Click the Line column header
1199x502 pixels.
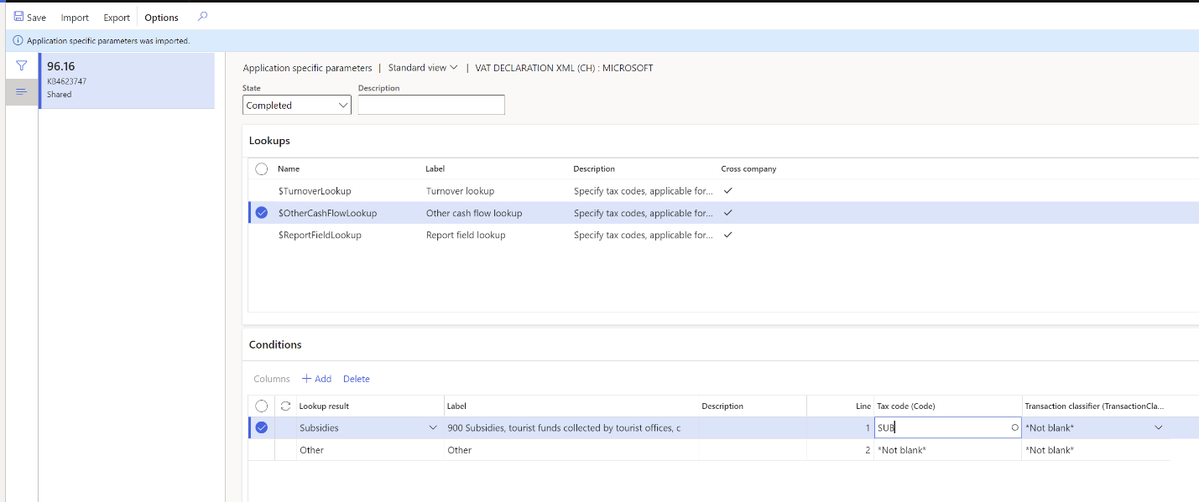click(863, 406)
